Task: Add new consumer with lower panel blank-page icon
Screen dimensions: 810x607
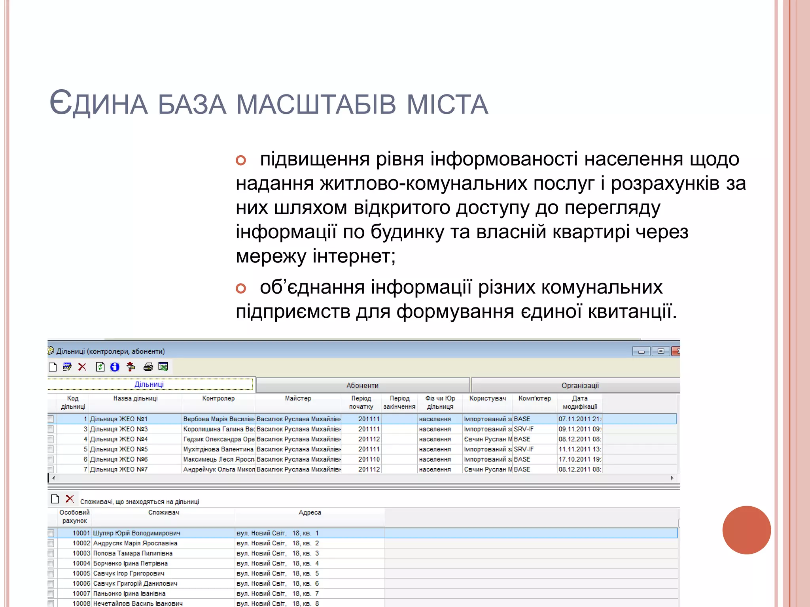Action: pyautogui.click(x=55, y=499)
